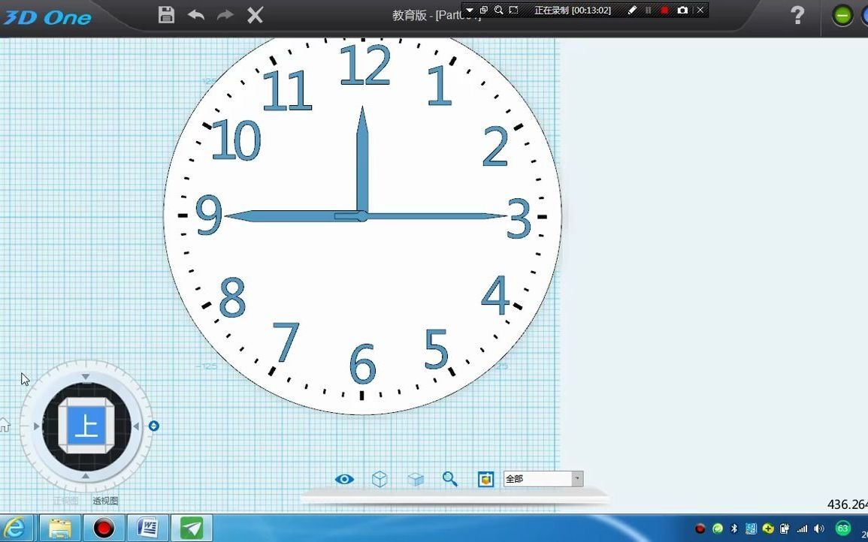Take a snapshot with the camera icon

(682, 10)
